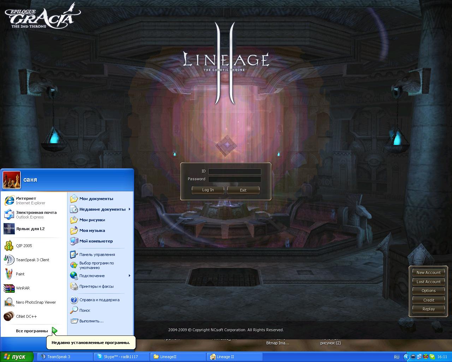Open Мои рисунки folder
The height and width of the screenshot is (362, 452).
[100, 220]
